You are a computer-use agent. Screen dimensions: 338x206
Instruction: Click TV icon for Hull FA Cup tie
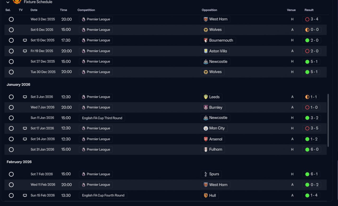(25, 195)
